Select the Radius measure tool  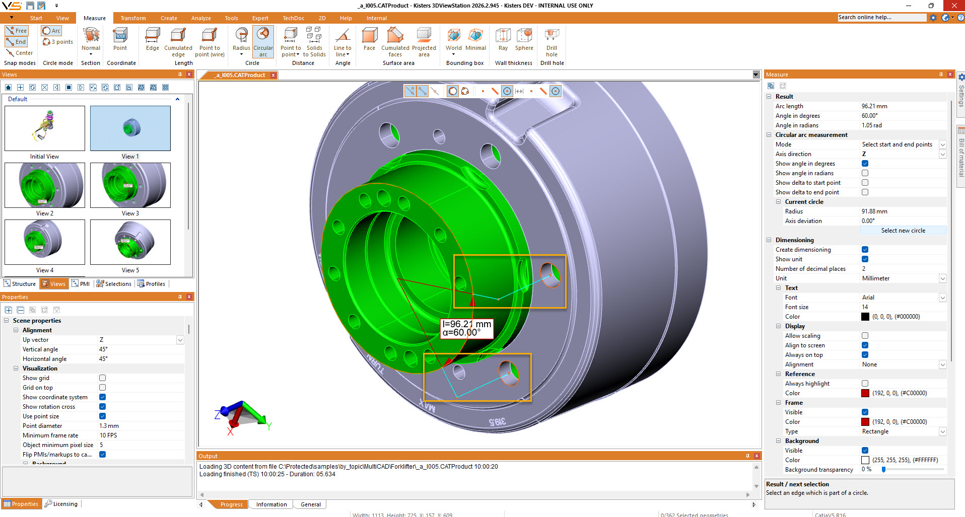pyautogui.click(x=241, y=42)
